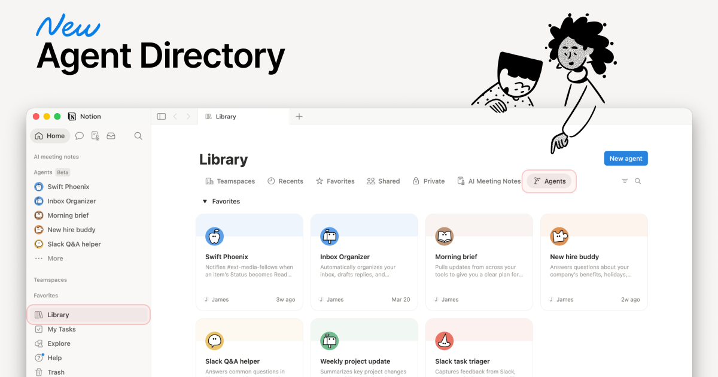Viewport: 718px width, 377px height.
Task: Open the Swift Phoenix card title
Action: (227, 257)
